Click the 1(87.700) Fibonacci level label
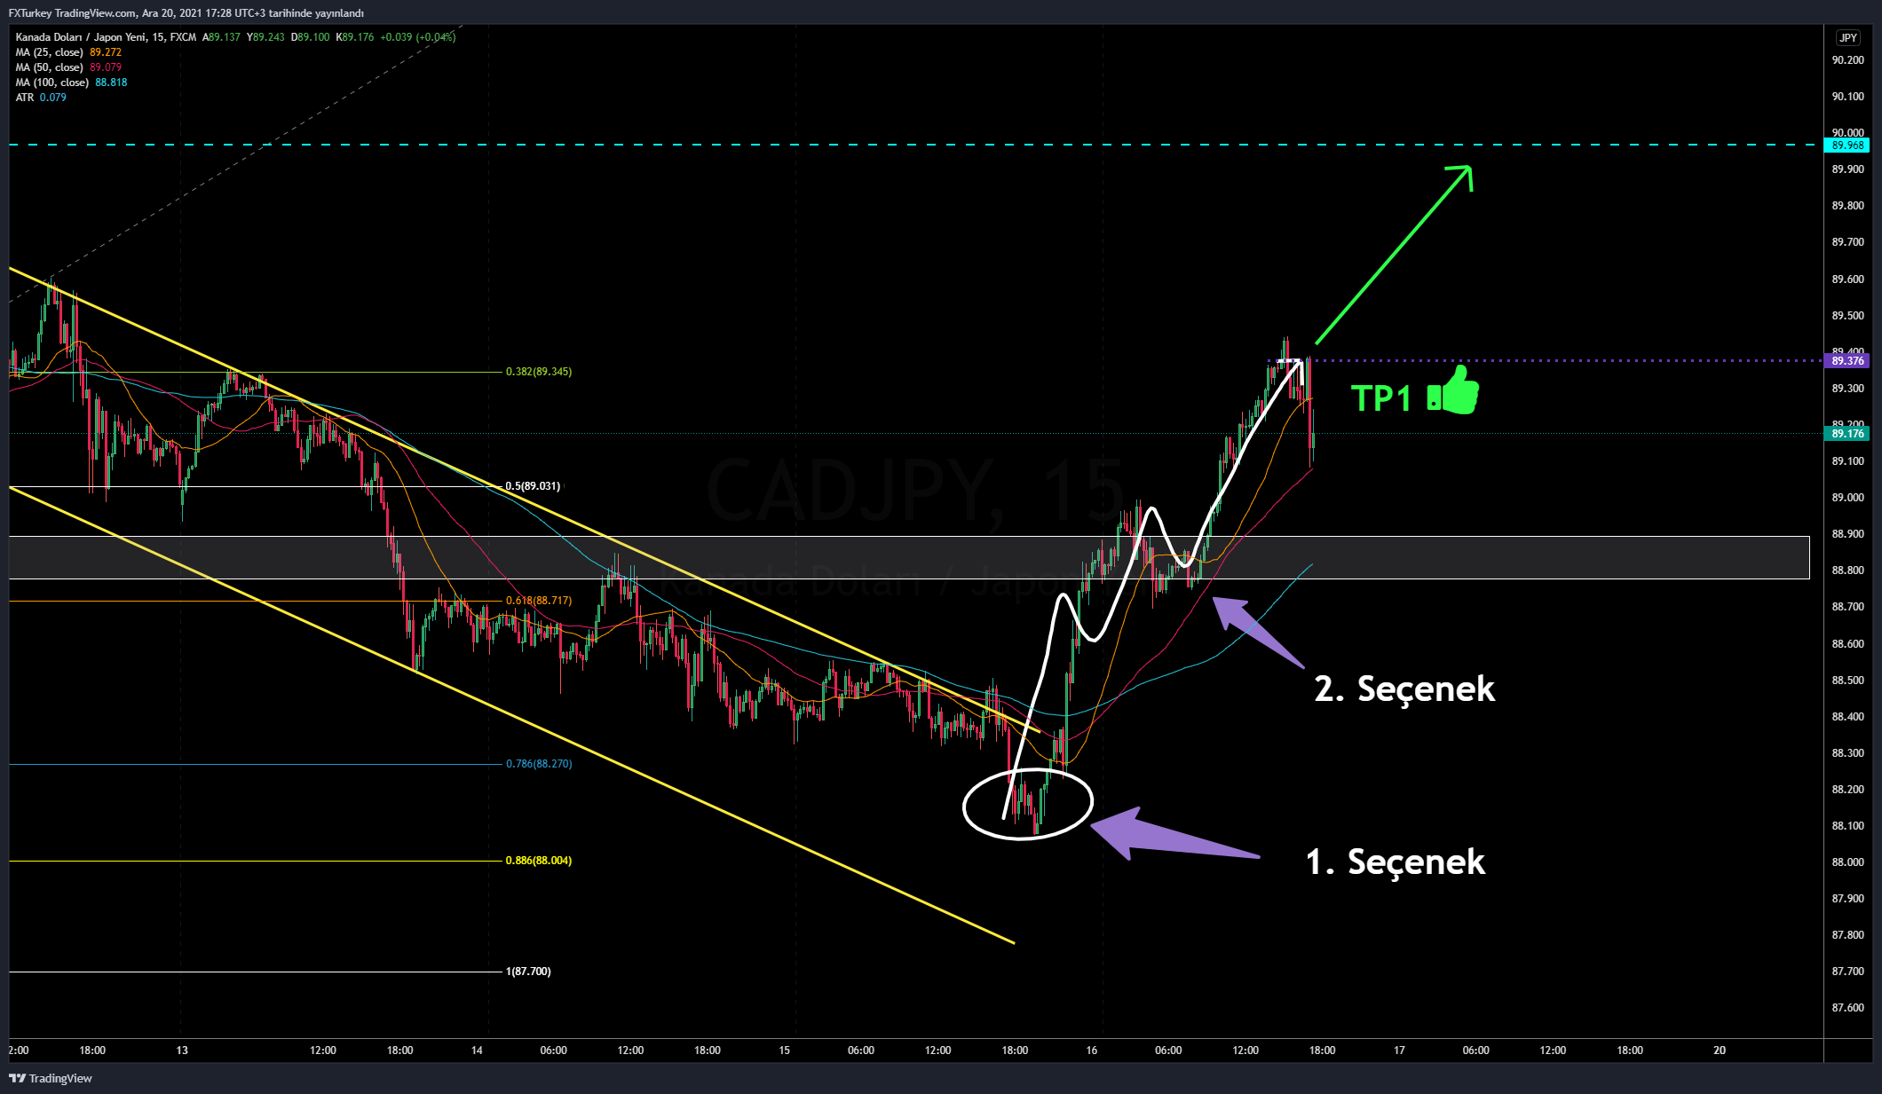 [x=528, y=972]
